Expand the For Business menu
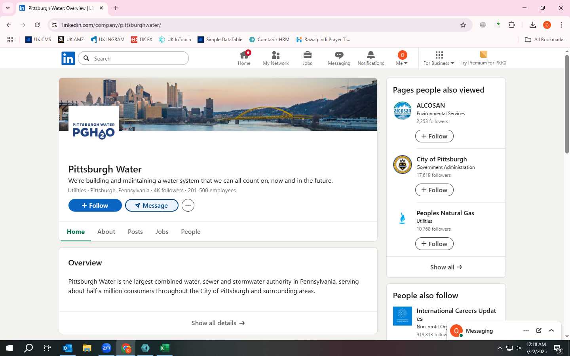This screenshot has width=570, height=356. [439, 58]
